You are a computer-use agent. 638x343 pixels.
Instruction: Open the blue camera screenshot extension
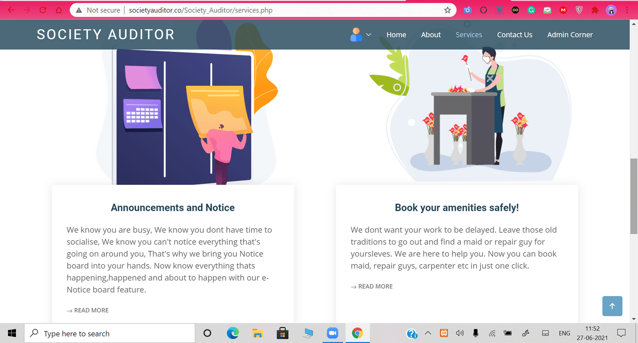(x=467, y=10)
